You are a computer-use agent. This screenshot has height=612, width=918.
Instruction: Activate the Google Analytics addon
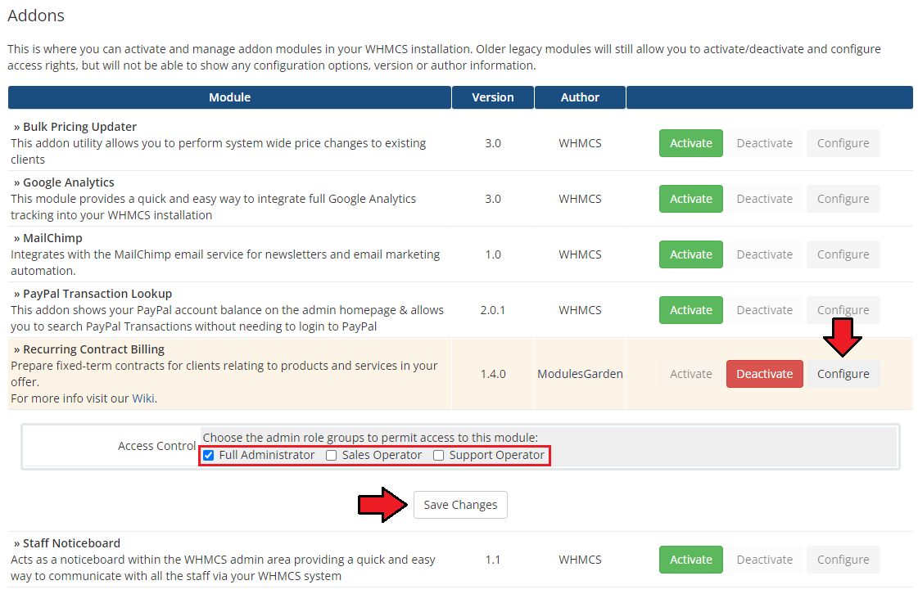click(691, 199)
